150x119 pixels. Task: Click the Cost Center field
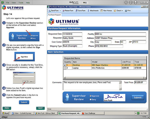click(x=72, y=42)
